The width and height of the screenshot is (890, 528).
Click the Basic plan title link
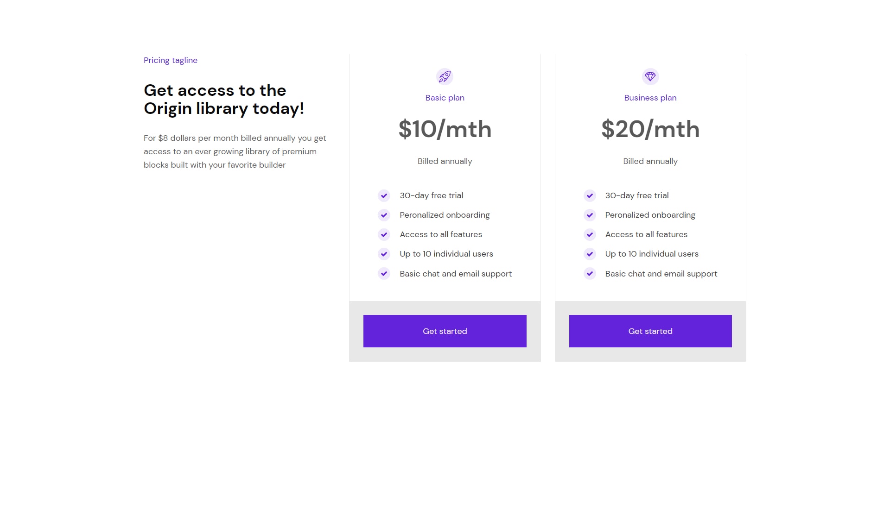(x=445, y=98)
